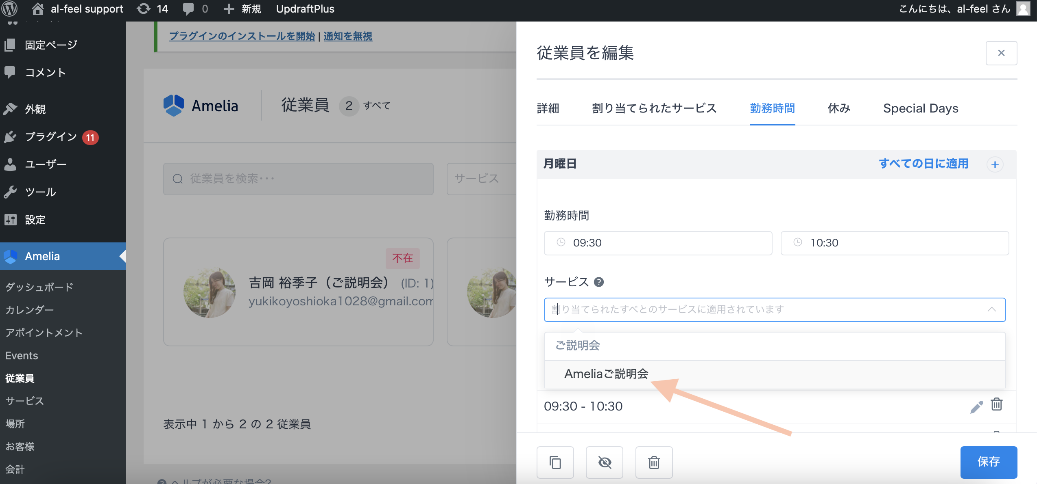1037x484 pixels.
Task: Toggle employee visibility with crossed-eye icon
Action: tap(604, 462)
